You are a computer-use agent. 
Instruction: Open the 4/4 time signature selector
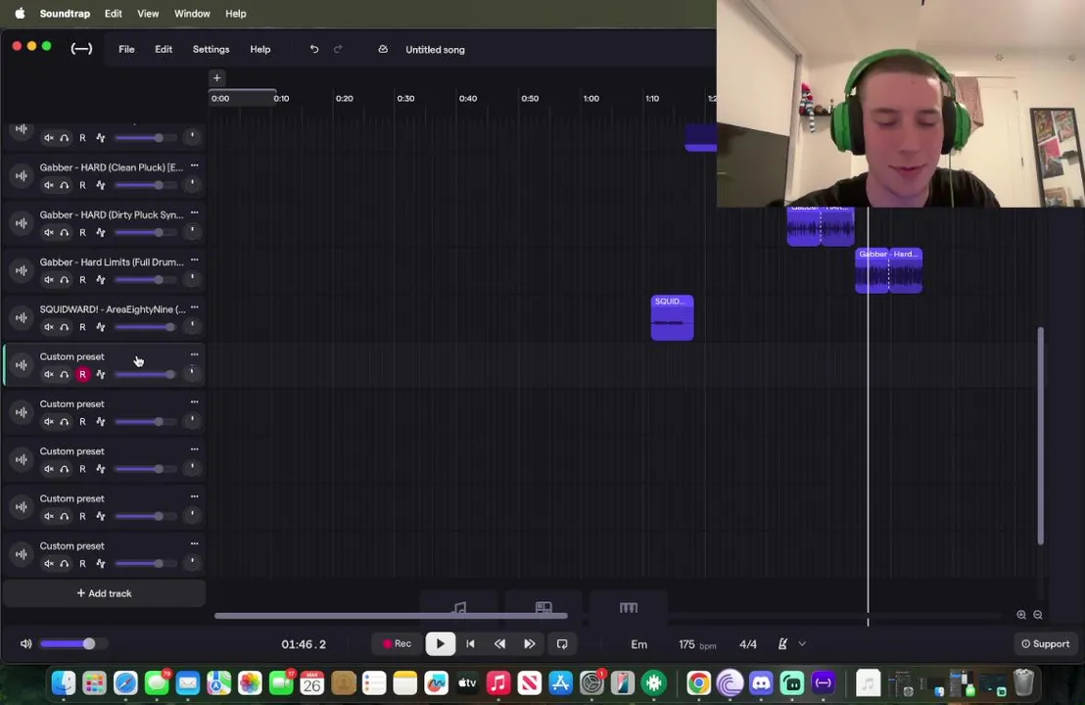pyautogui.click(x=748, y=644)
